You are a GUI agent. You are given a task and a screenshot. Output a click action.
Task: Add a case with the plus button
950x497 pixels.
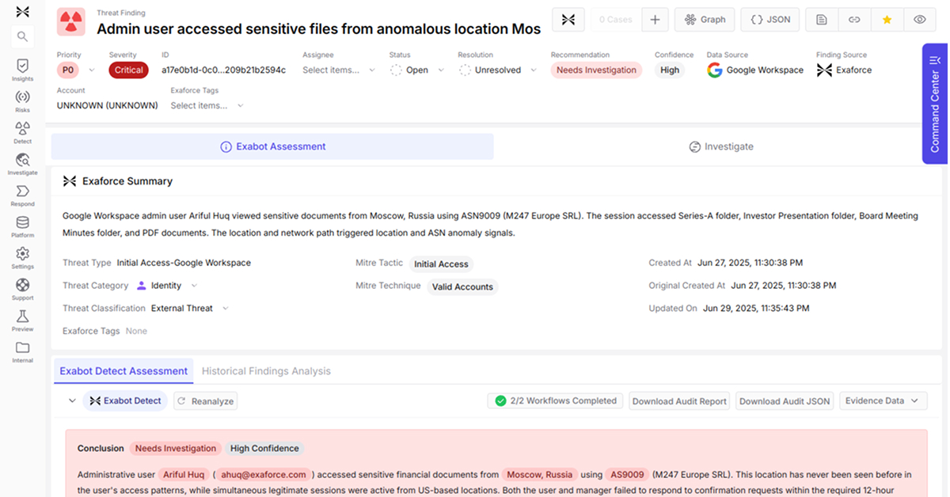click(x=655, y=20)
